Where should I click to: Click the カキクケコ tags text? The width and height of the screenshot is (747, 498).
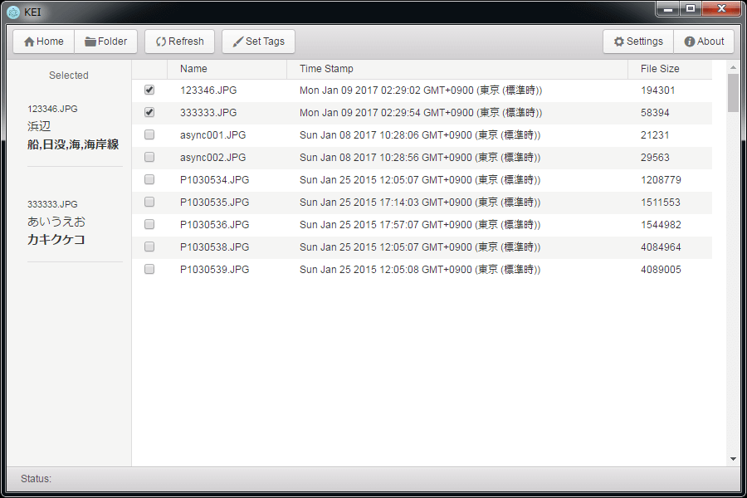56,240
